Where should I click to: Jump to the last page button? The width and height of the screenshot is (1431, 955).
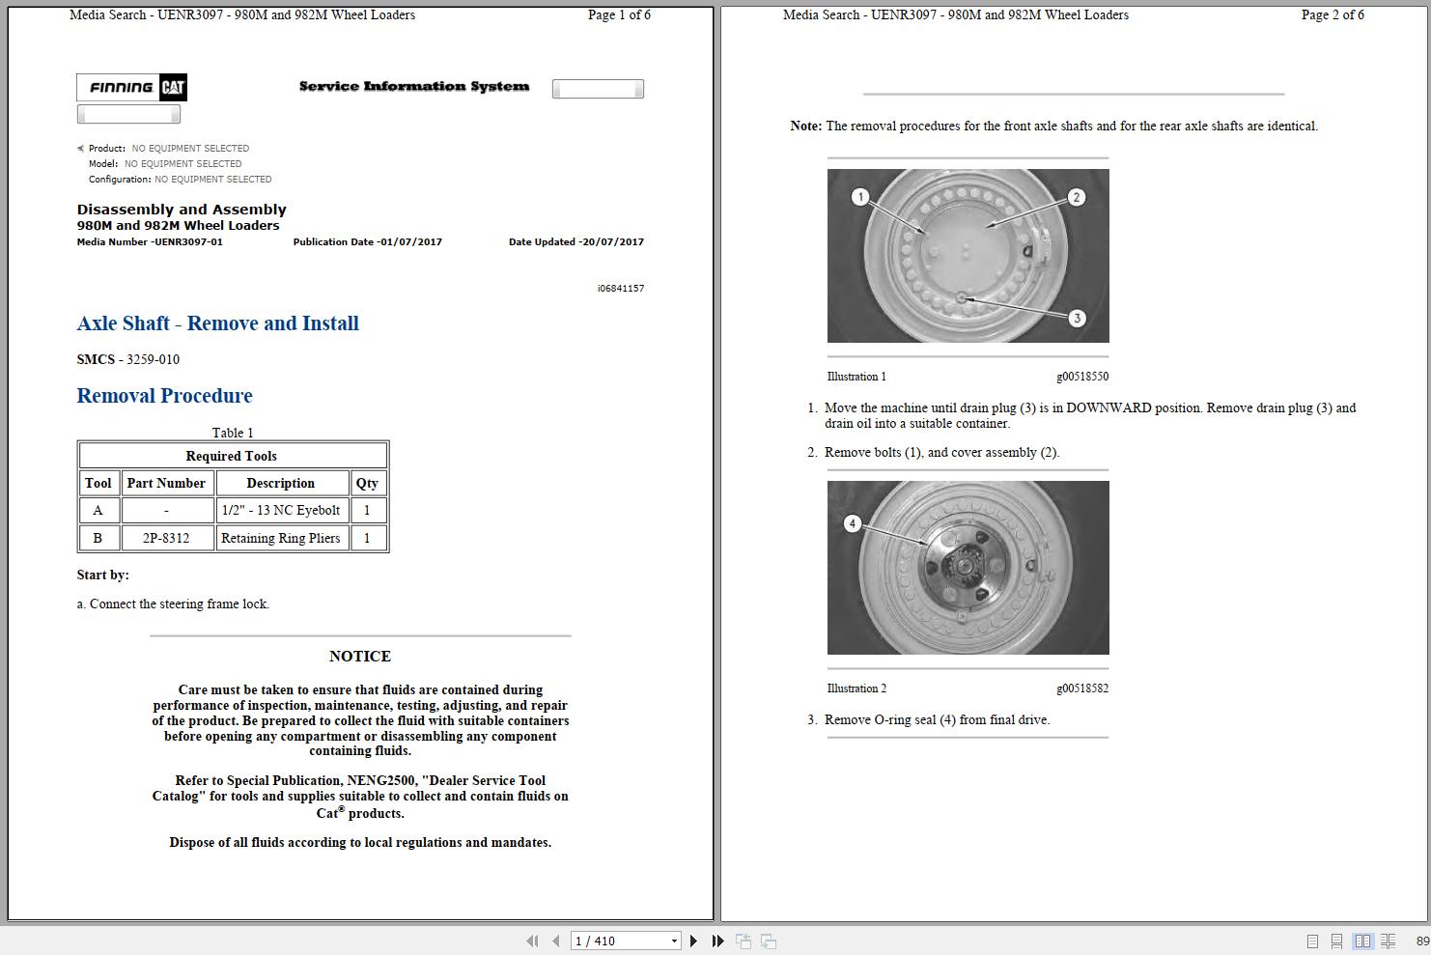pyautogui.click(x=717, y=941)
